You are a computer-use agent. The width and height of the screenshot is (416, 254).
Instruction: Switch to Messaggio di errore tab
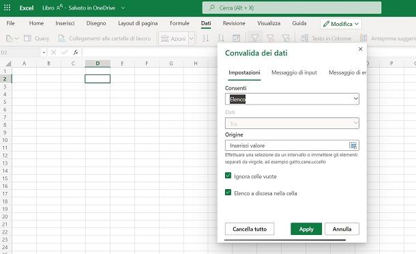point(347,72)
